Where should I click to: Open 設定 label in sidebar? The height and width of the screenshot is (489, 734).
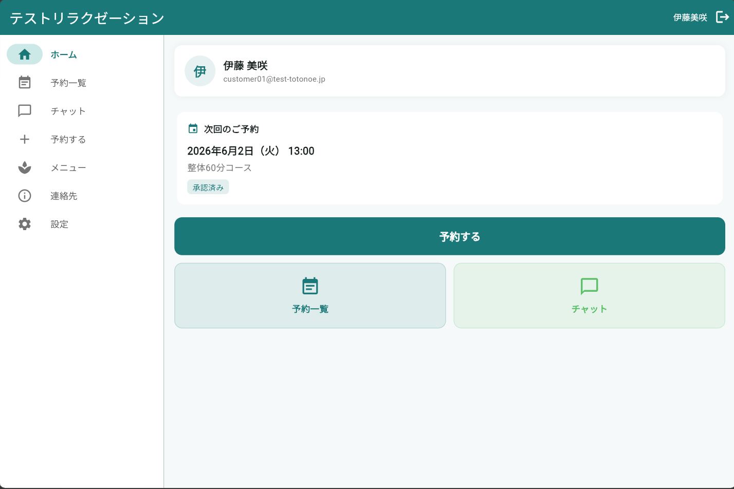coord(59,224)
